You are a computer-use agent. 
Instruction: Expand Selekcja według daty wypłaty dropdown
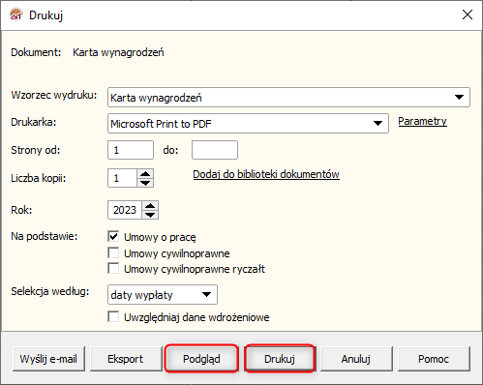tap(163, 294)
